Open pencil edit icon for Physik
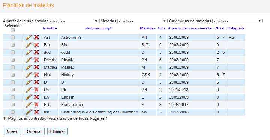The image size is (270, 140). click(29, 60)
